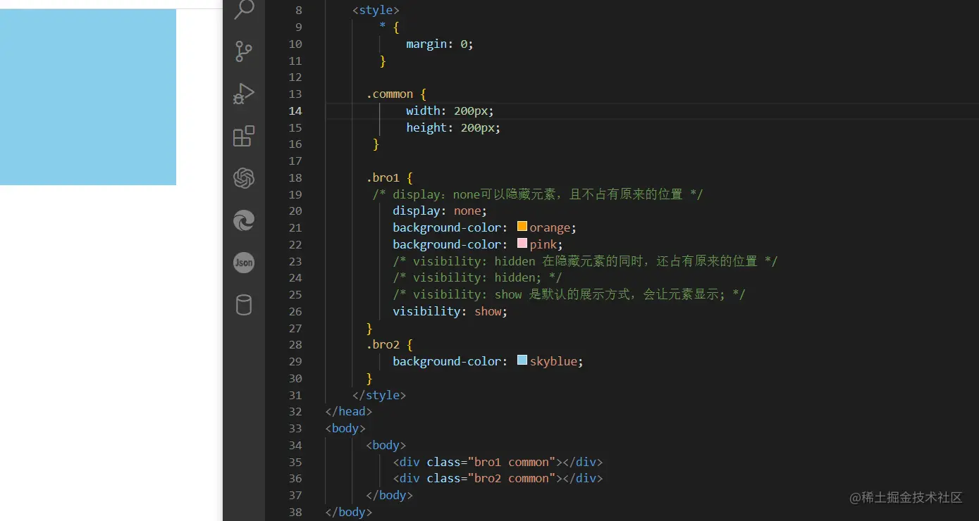Open the Extensions view
Viewport: 979px width, 521px height.
pyautogui.click(x=244, y=136)
